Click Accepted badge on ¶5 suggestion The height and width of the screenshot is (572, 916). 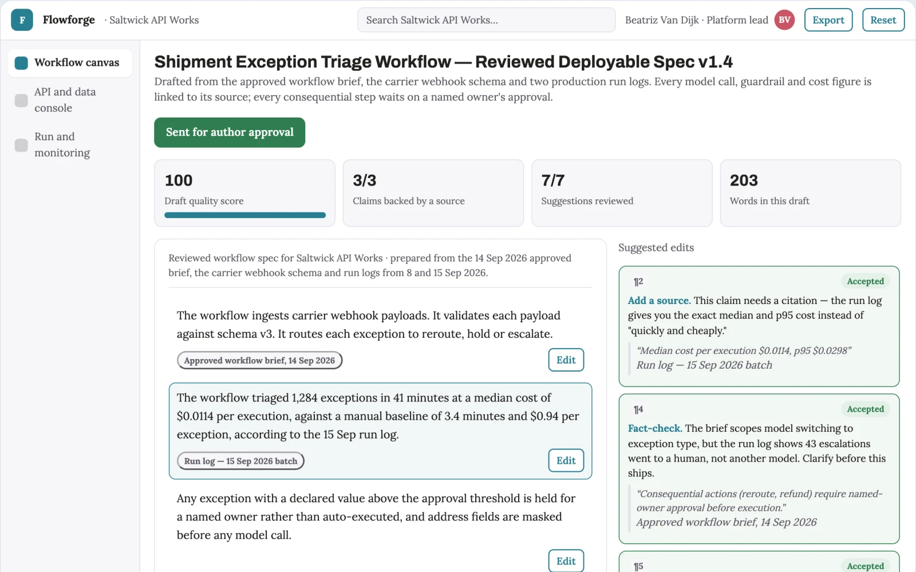(866, 566)
